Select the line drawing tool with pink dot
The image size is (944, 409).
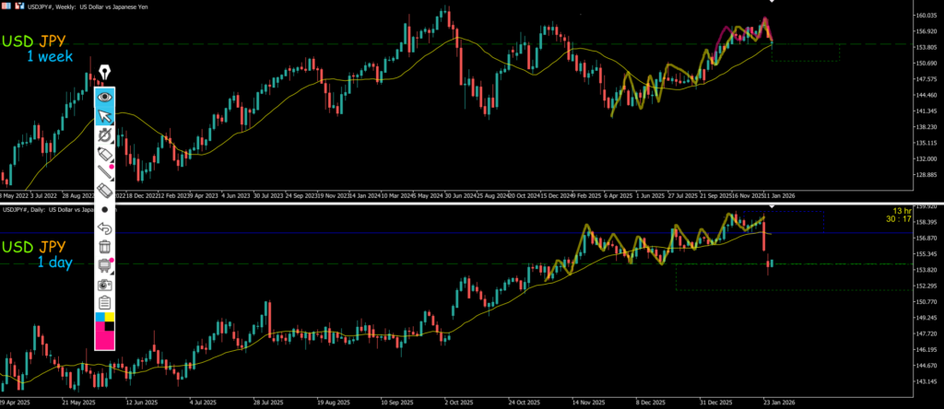point(105,171)
